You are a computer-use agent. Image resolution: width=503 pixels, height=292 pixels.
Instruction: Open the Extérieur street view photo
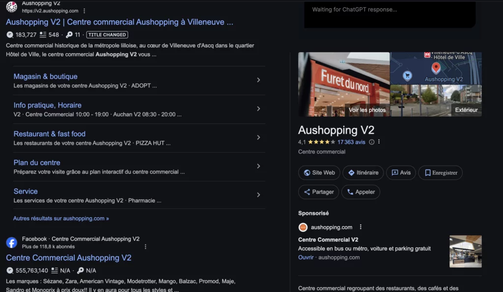point(436,101)
